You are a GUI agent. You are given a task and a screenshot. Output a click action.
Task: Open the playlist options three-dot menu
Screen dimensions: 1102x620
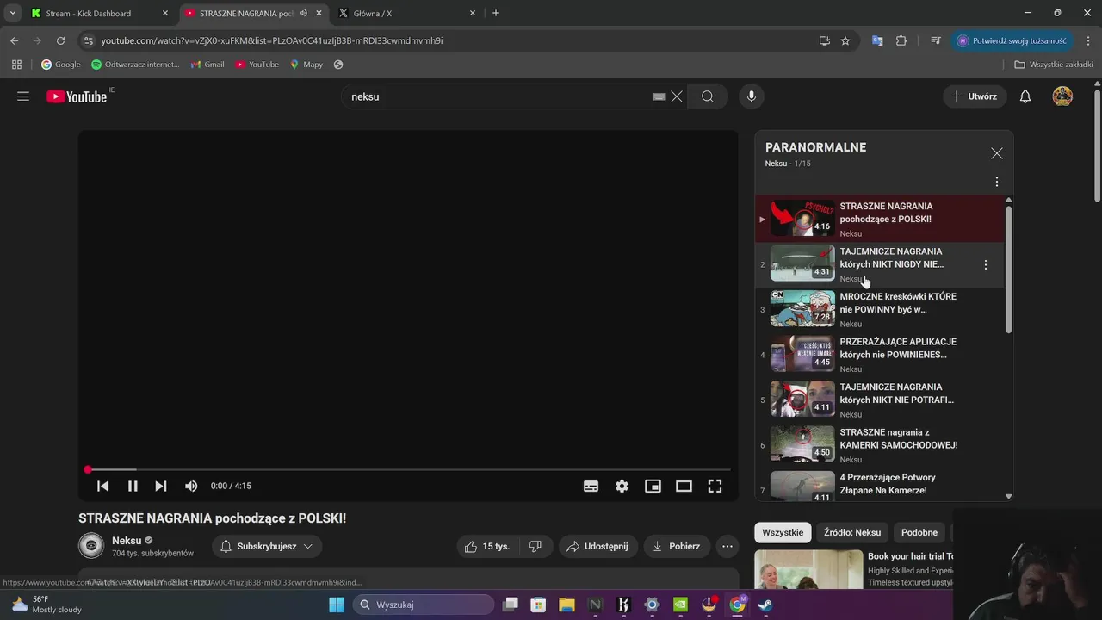[x=996, y=182]
